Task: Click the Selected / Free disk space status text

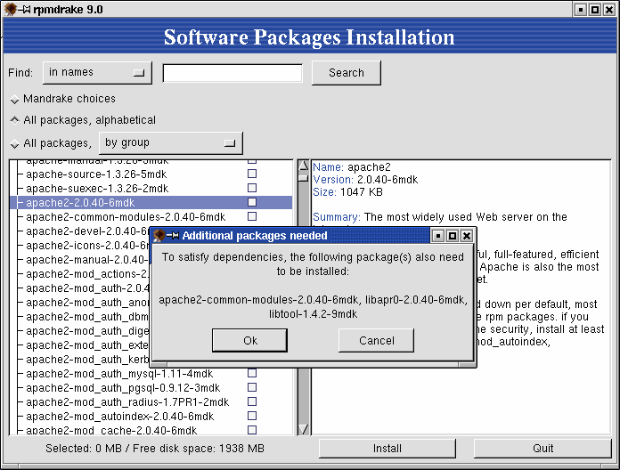Action: click(x=155, y=449)
